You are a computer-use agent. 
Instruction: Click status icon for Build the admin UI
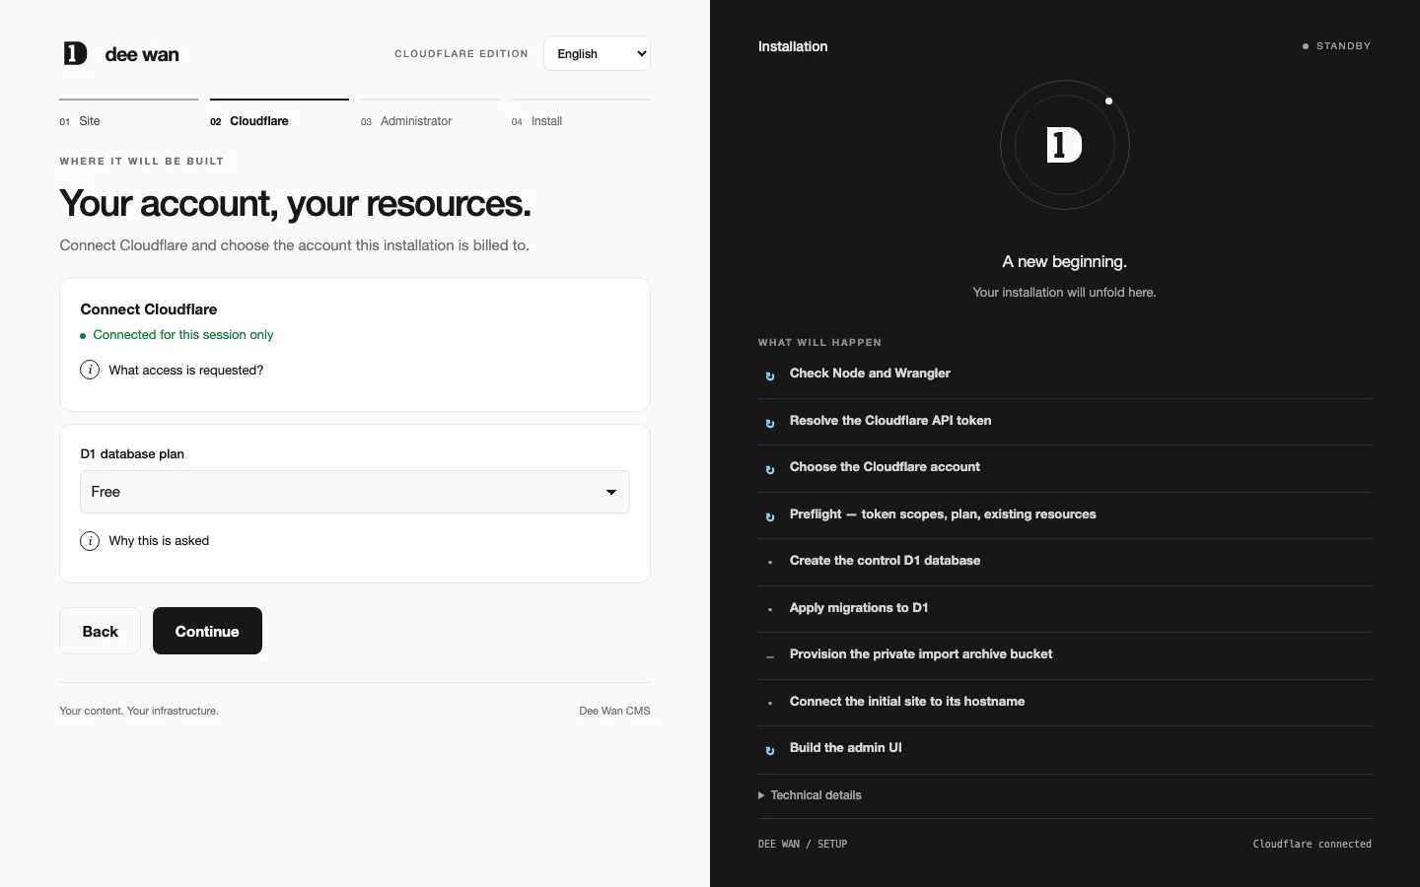[x=770, y=750]
